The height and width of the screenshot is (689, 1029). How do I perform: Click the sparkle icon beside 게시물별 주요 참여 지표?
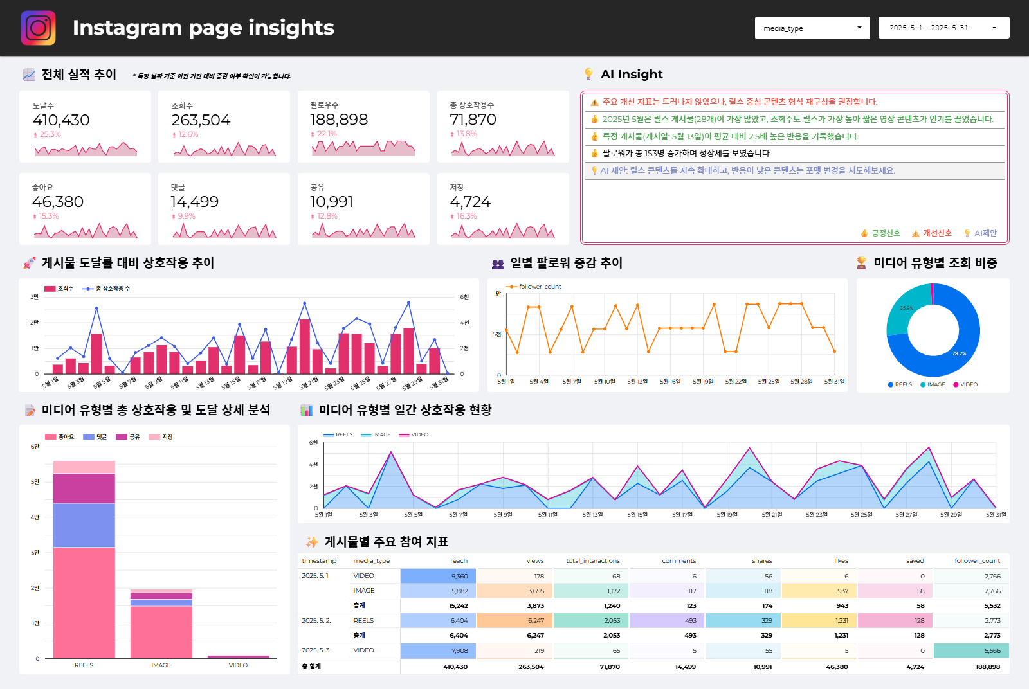tap(312, 542)
